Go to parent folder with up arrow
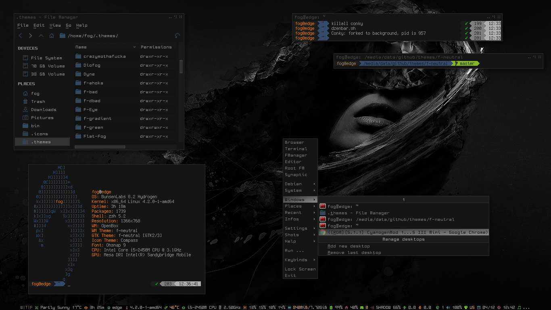The width and height of the screenshot is (551, 310). click(x=41, y=36)
